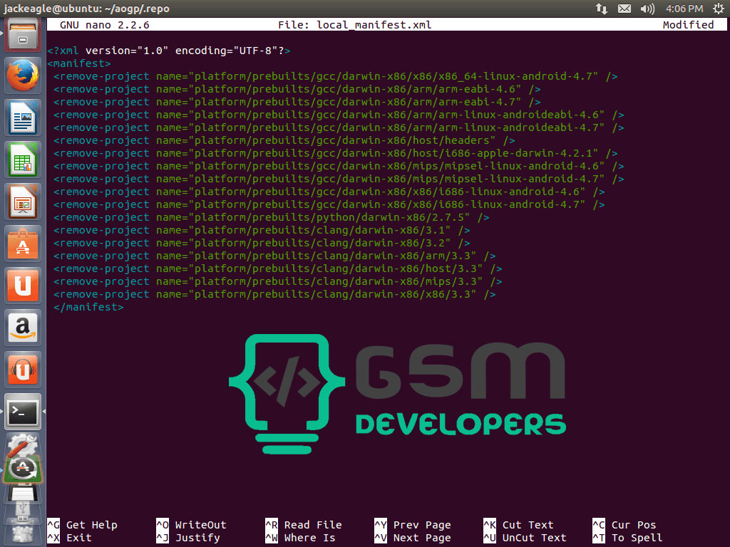Viewport: 730px width, 547px height.
Task: Click the '^X Exit' shortcut hint
Action: click(70, 538)
